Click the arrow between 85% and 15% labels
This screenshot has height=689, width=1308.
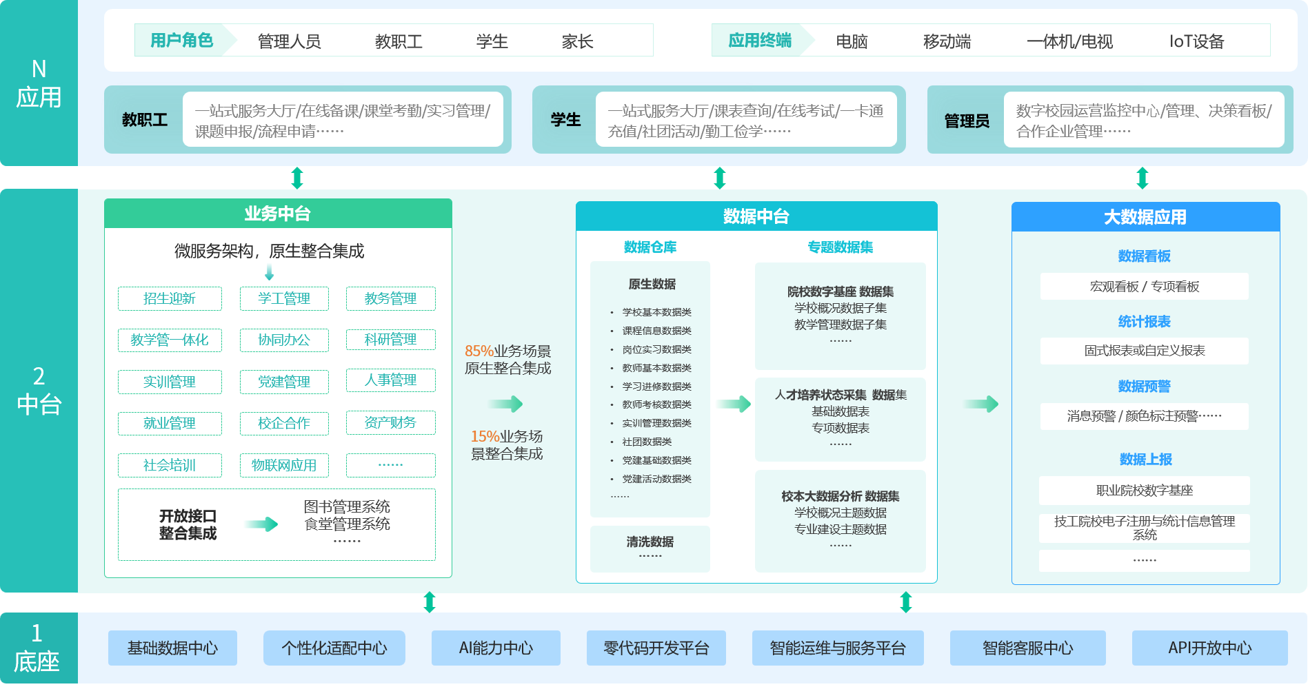pos(507,403)
